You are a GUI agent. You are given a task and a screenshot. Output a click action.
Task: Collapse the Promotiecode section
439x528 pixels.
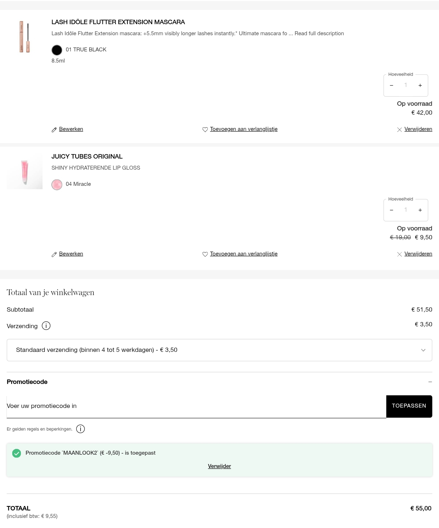coord(430,382)
